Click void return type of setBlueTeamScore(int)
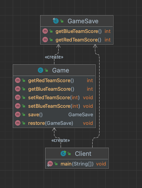Viewport: 142px width, 188px height. coord(88,106)
